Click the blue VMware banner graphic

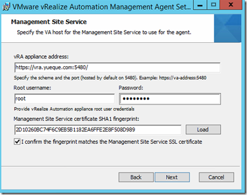[228, 28]
